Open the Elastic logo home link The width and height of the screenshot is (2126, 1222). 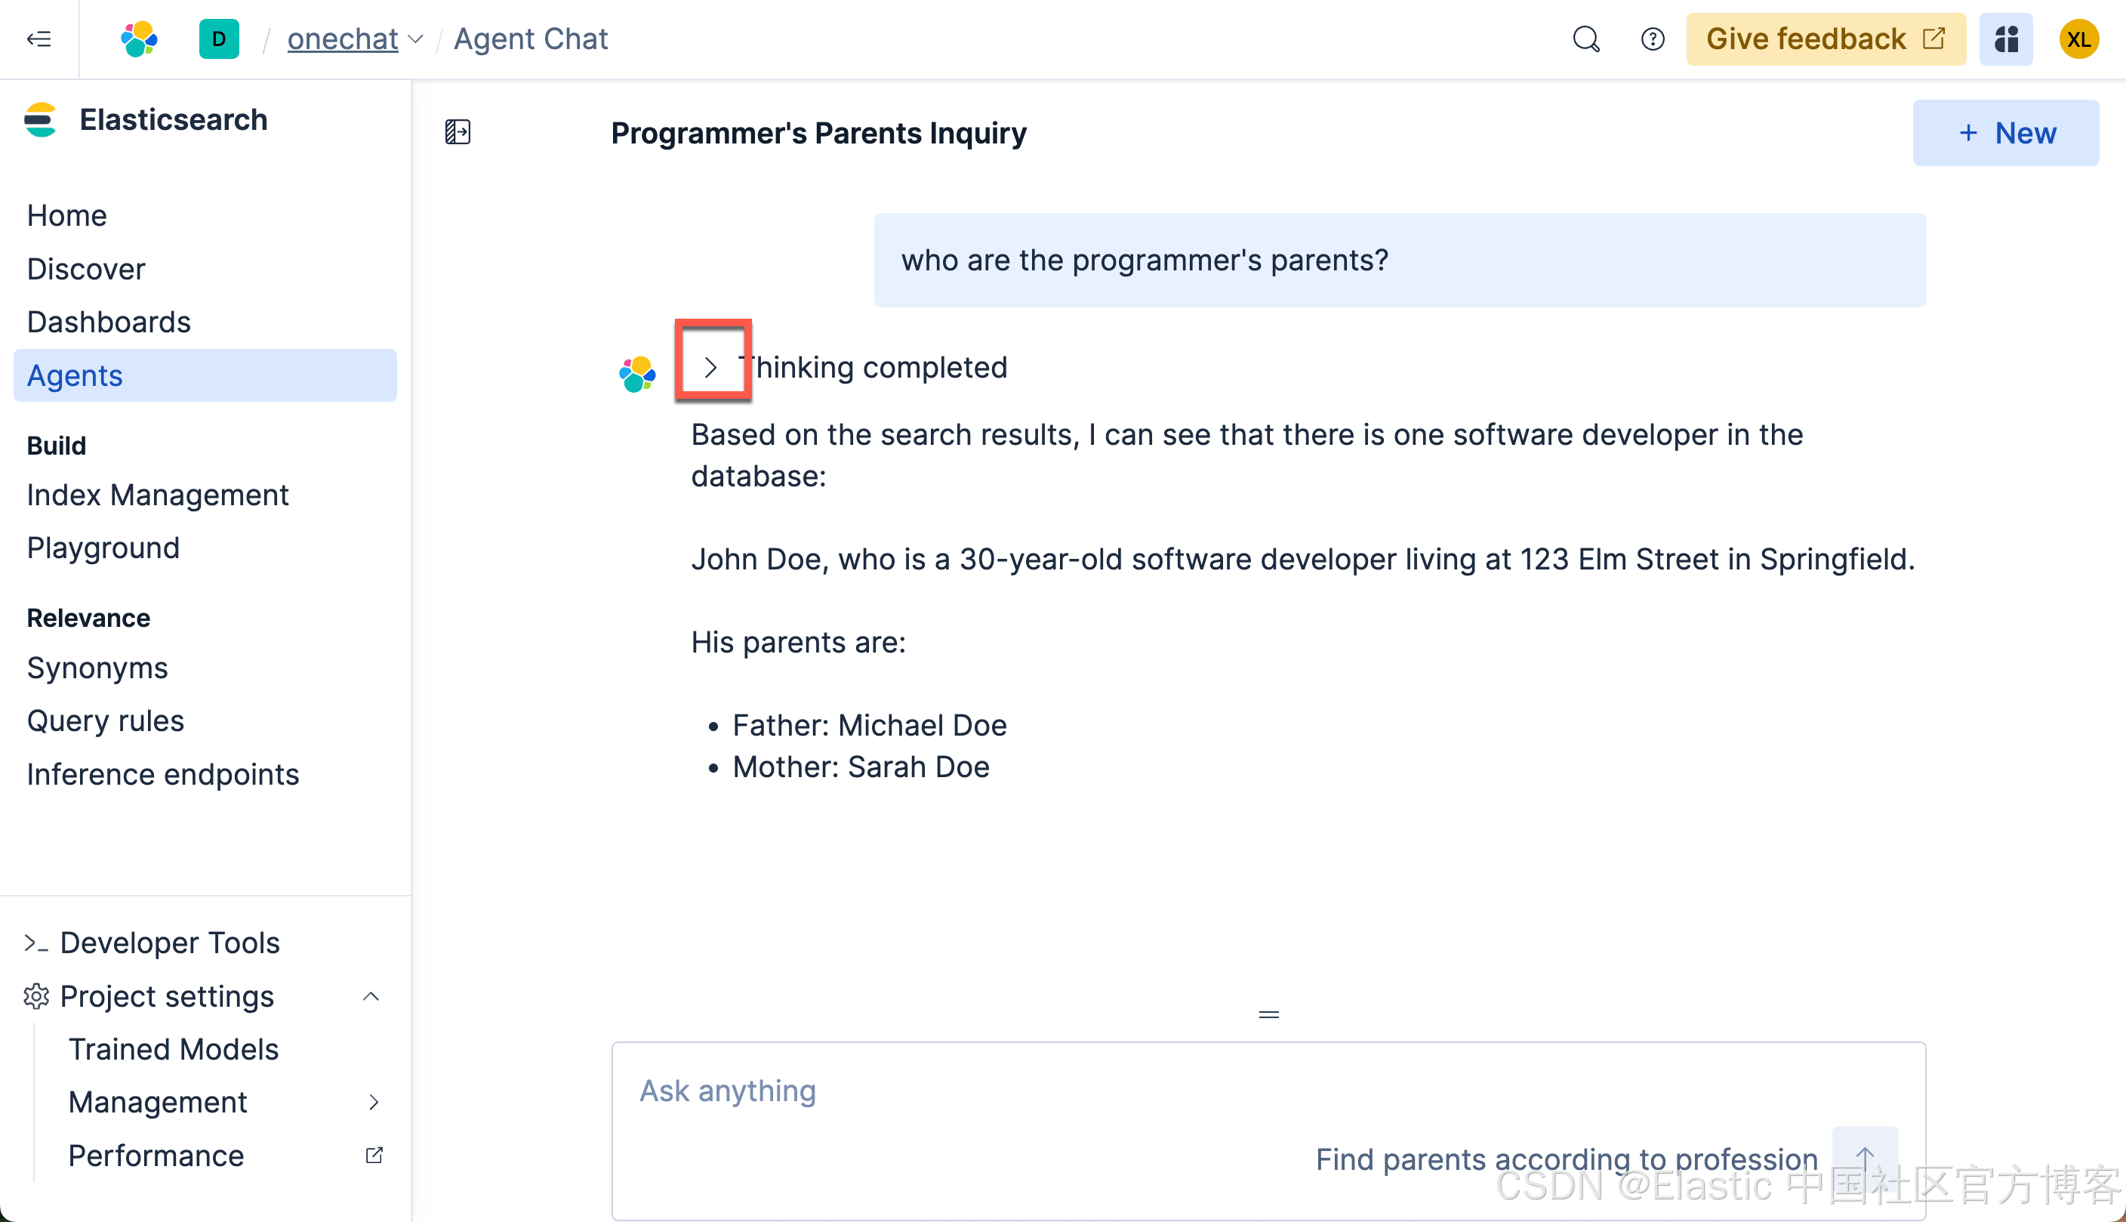click(139, 39)
